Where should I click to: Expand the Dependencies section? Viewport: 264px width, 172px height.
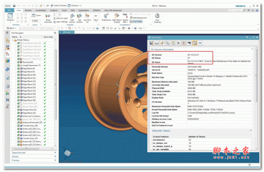click(x=34, y=153)
